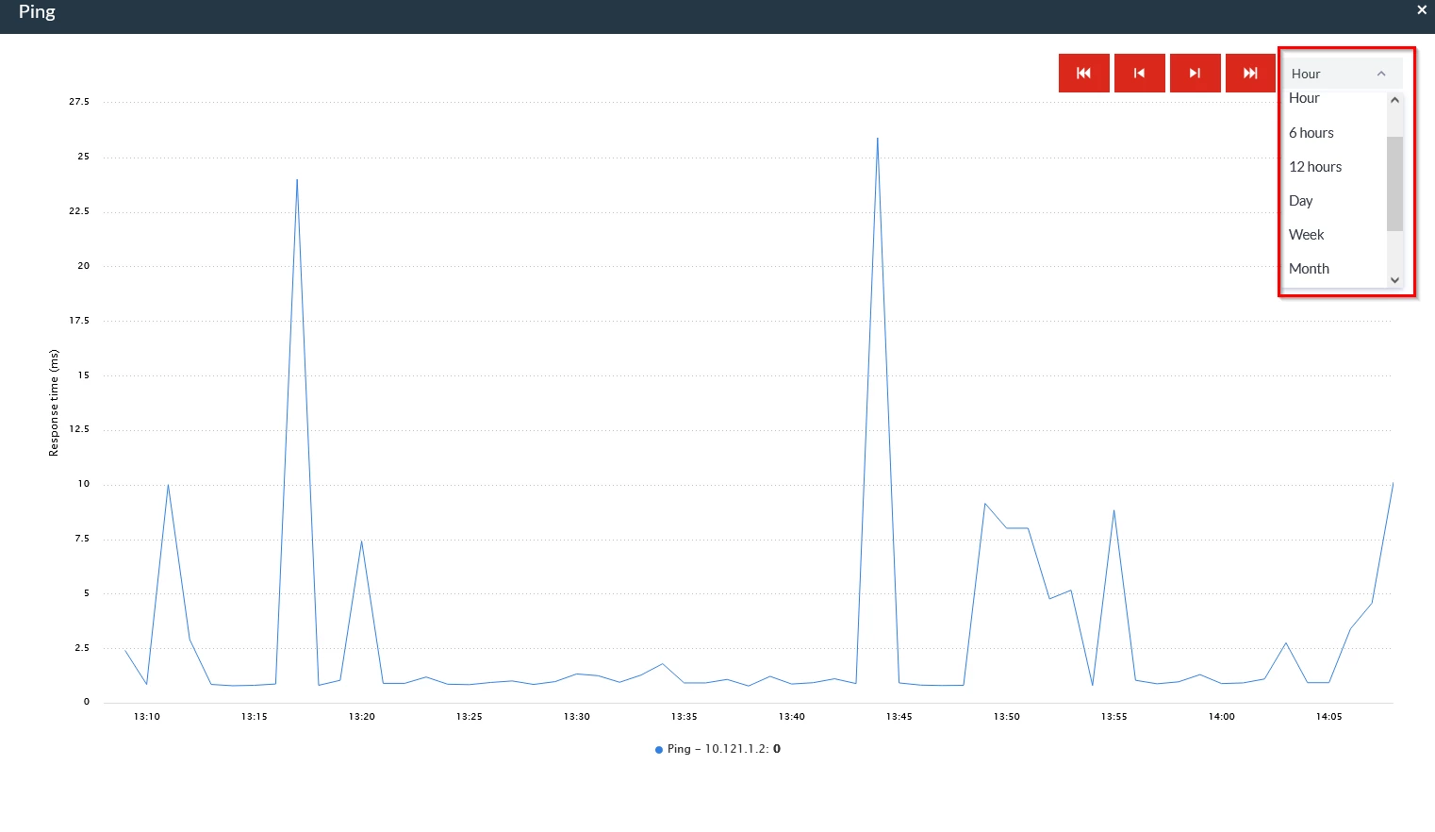This screenshot has width=1435, height=832.
Task: Click the 27.5 y-axis value label
Action: click(79, 102)
